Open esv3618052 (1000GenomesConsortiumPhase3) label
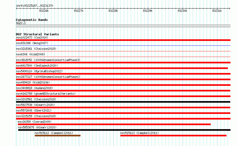The image size is (238, 146). (48, 60)
